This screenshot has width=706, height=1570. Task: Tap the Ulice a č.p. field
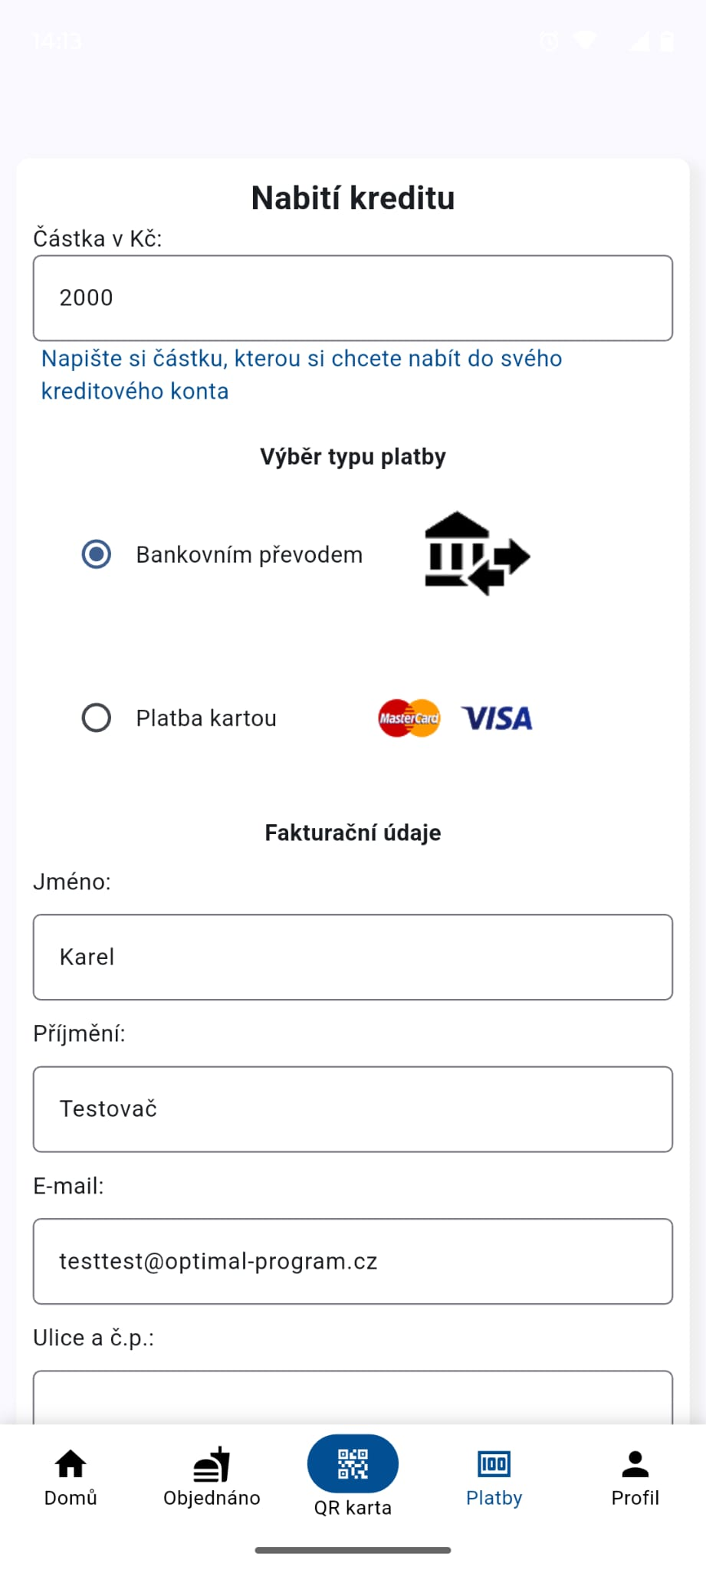coord(353,1399)
